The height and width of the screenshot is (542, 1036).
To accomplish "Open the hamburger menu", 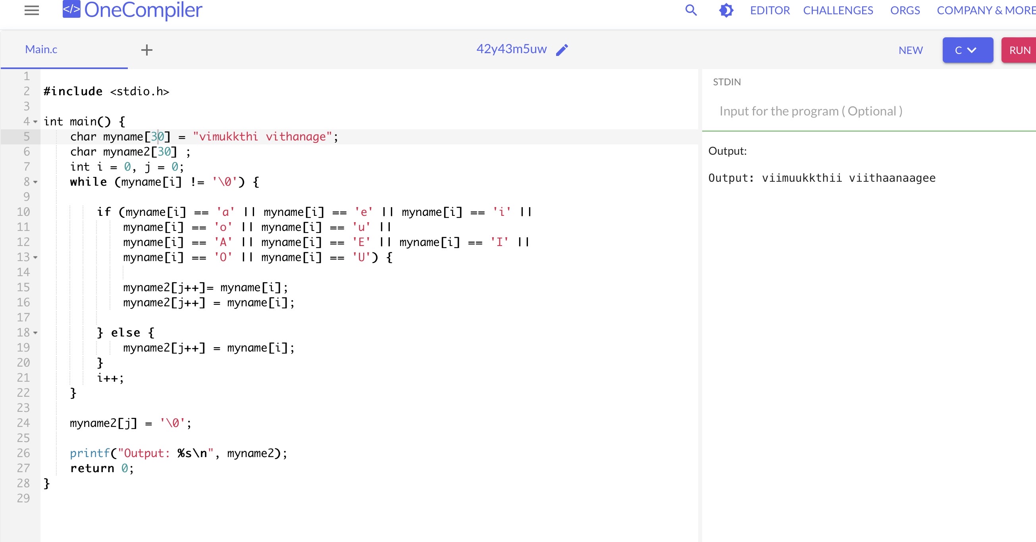I will (x=32, y=10).
